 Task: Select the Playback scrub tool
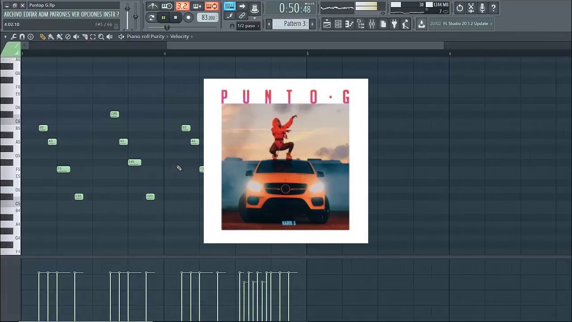point(109,37)
